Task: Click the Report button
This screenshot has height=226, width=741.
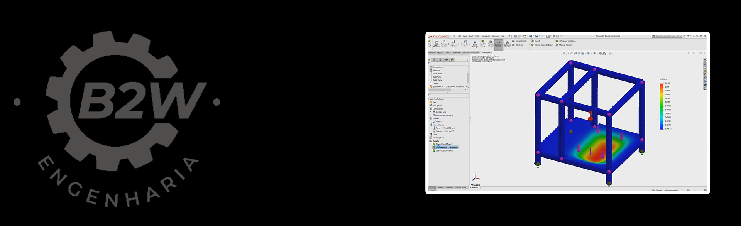Action: click(535, 41)
